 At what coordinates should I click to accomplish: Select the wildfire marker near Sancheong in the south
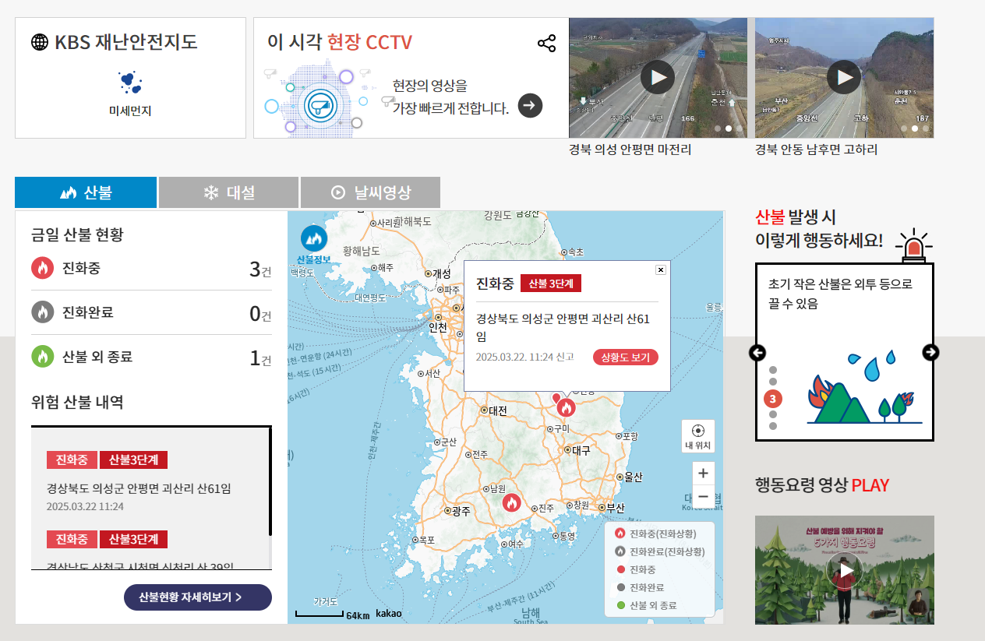click(x=511, y=502)
